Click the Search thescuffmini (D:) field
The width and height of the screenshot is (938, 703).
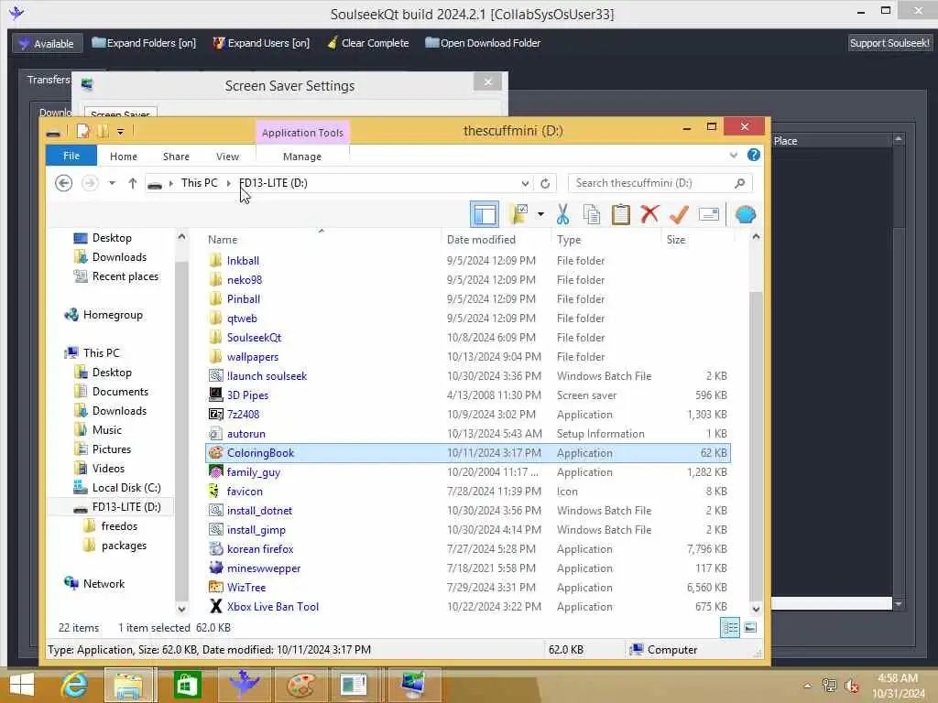[660, 183]
